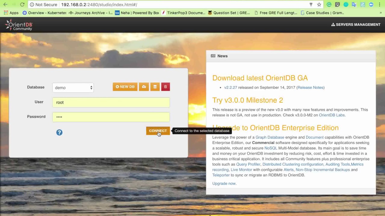Open Question Set GRE bookmark
The height and width of the screenshot is (216, 385).
click(x=229, y=13)
